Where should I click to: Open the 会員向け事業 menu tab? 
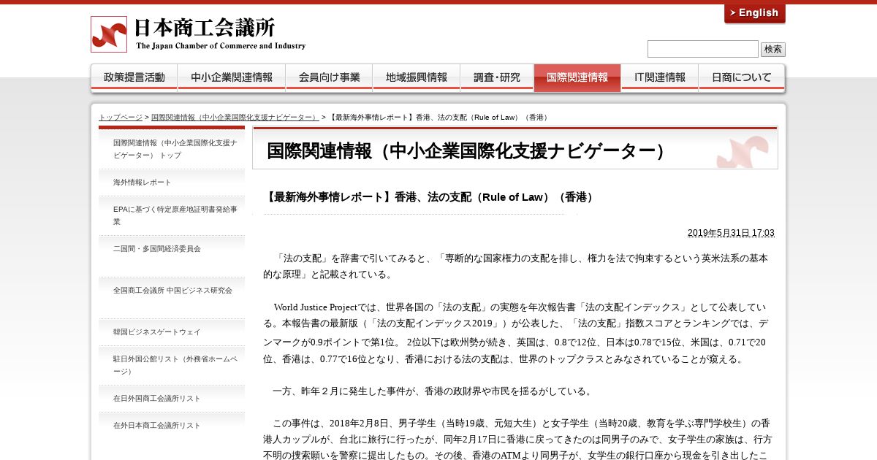pos(329,77)
